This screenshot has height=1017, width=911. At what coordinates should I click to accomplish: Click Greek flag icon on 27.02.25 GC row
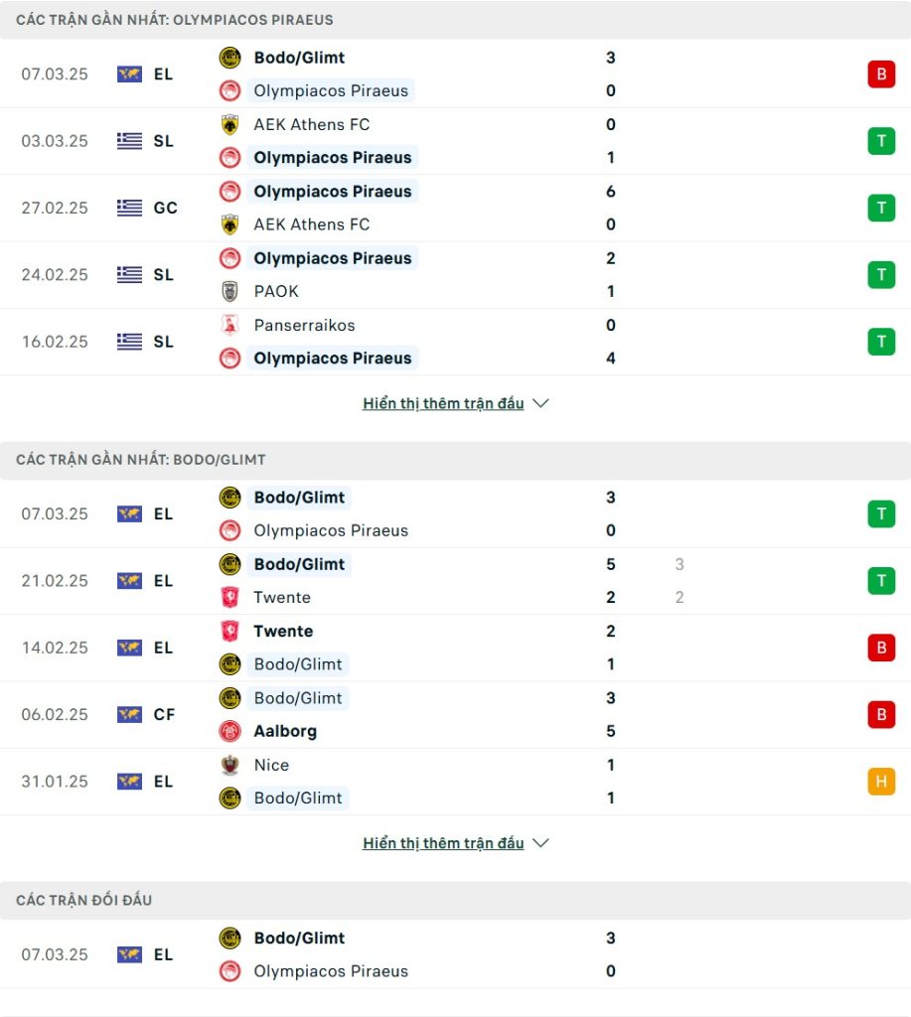[x=129, y=208]
